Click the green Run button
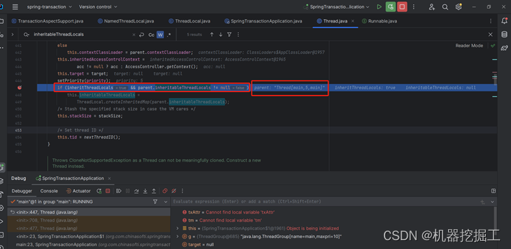The image size is (511, 249). (x=378, y=7)
